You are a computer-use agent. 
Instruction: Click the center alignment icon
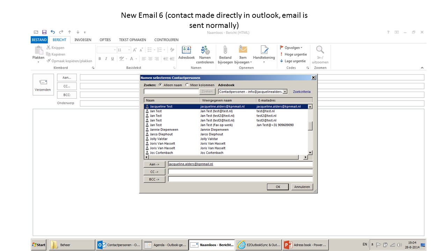[150, 59]
